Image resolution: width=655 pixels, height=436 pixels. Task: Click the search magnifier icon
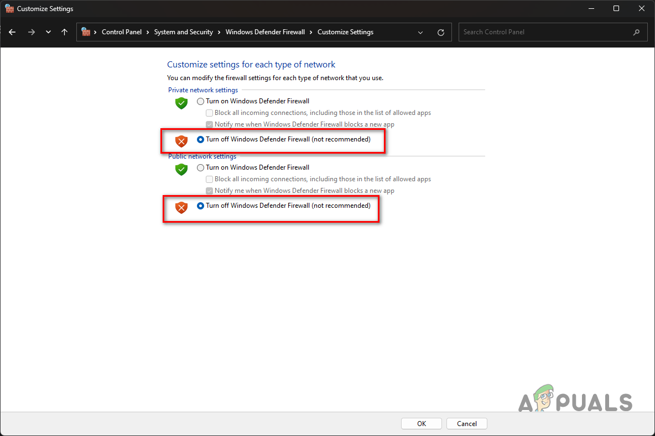click(636, 32)
